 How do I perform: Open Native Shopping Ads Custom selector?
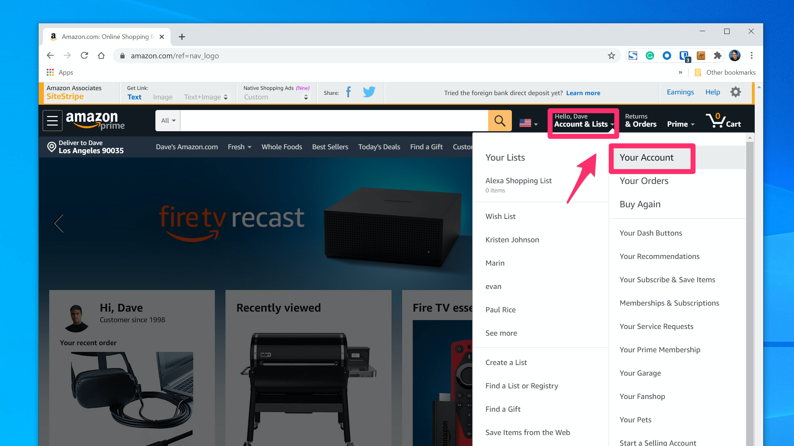coord(275,97)
